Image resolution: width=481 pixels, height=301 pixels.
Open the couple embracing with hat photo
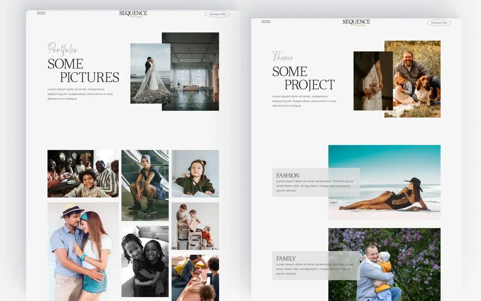coord(83,252)
